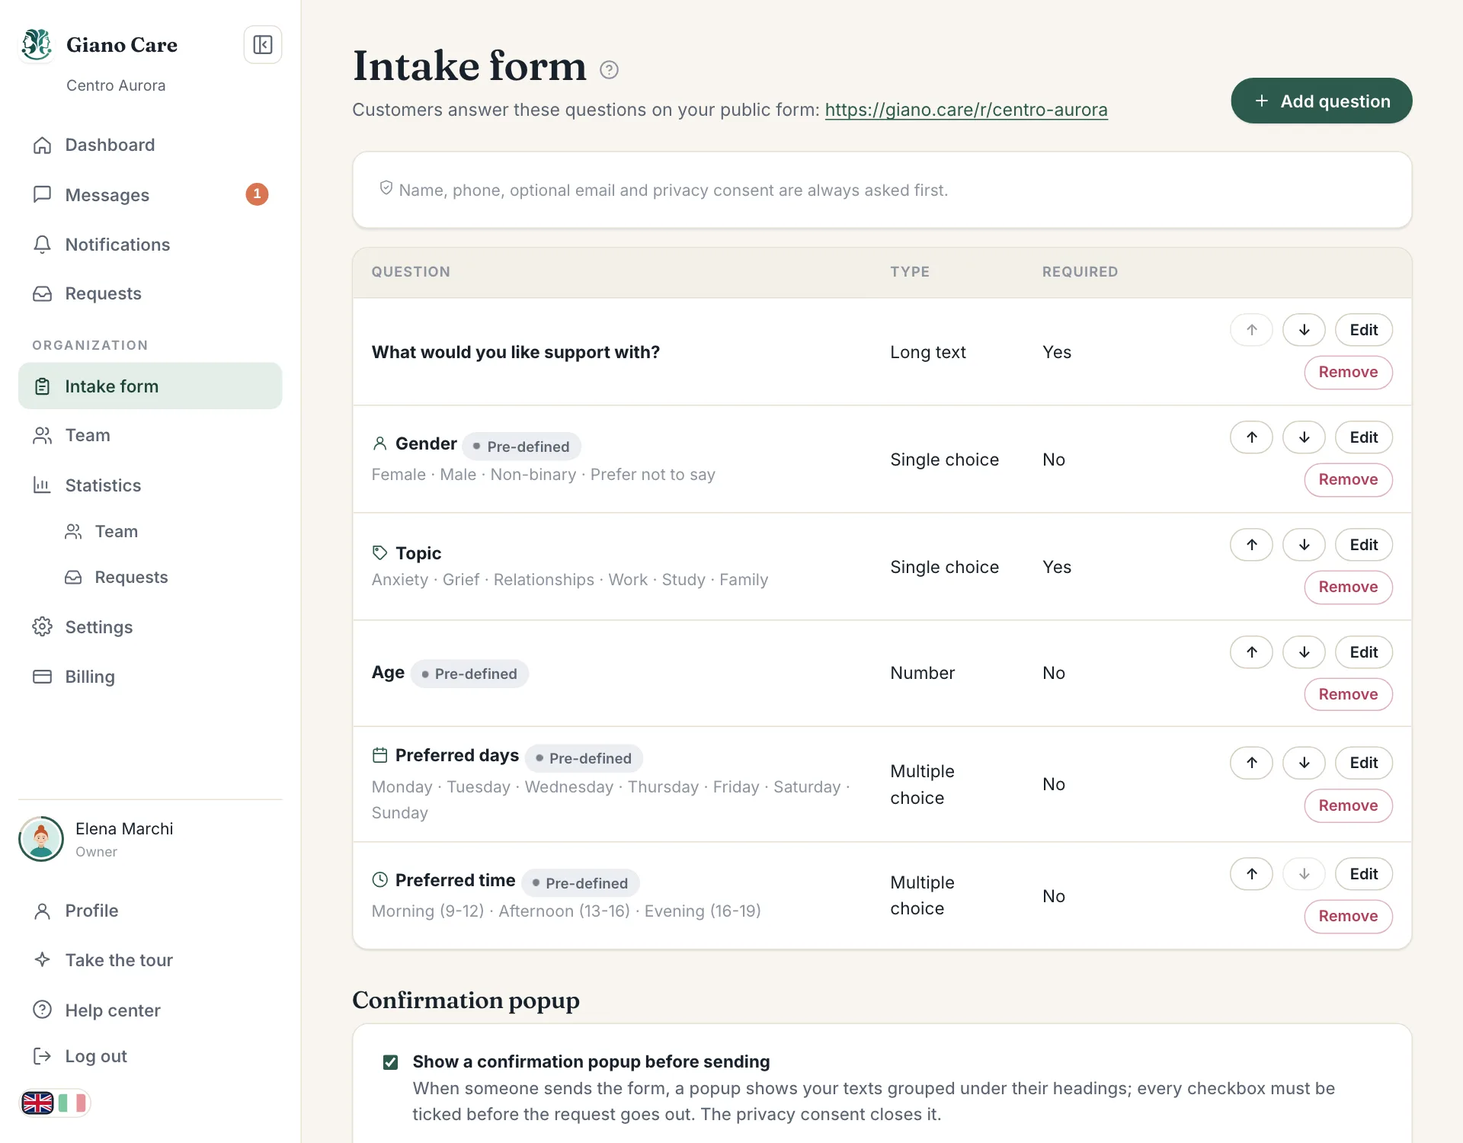This screenshot has height=1143, width=1463.
Task: Go to Notifications
Action: tap(150, 245)
